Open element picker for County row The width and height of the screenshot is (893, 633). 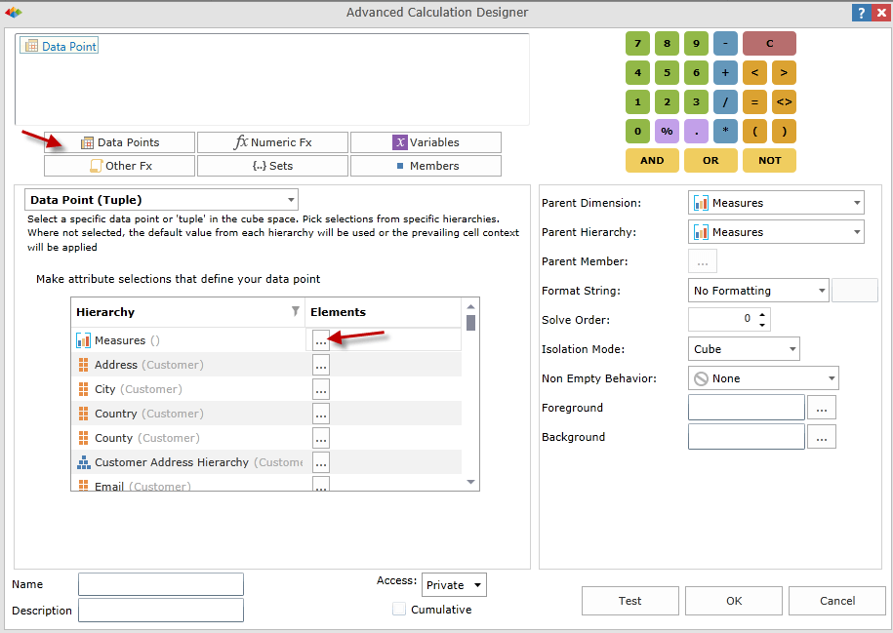click(x=321, y=438)
